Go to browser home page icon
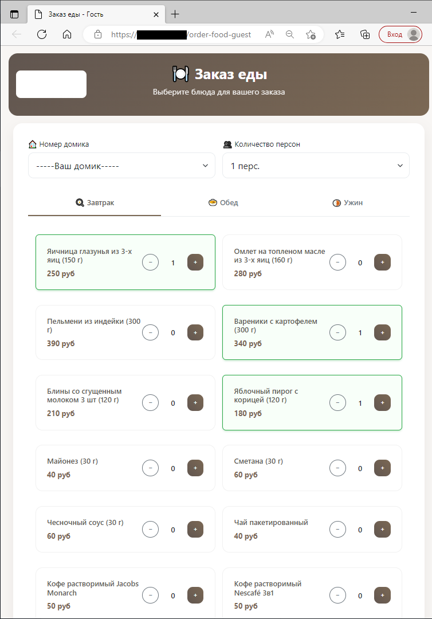This screenshot has height=619, width=432. [67, 34]
